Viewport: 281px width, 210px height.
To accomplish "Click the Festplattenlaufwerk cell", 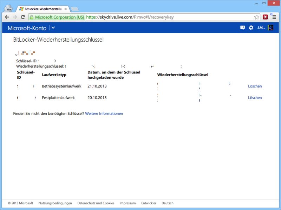I will click(x=58, y=98).
